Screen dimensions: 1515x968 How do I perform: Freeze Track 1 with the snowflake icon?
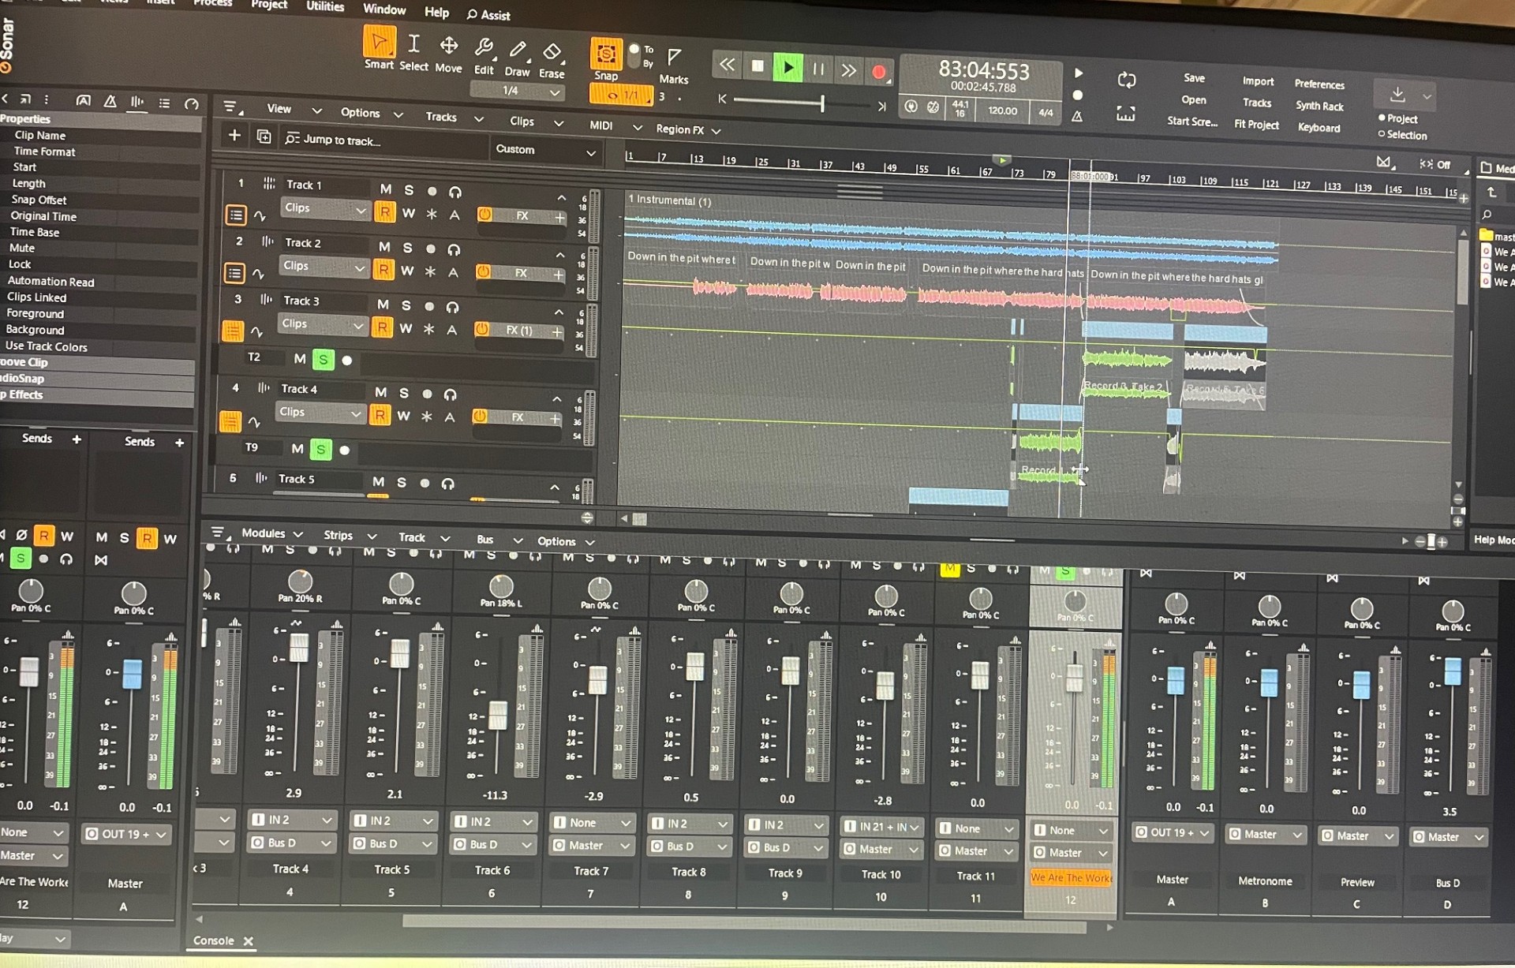[432, 214]
